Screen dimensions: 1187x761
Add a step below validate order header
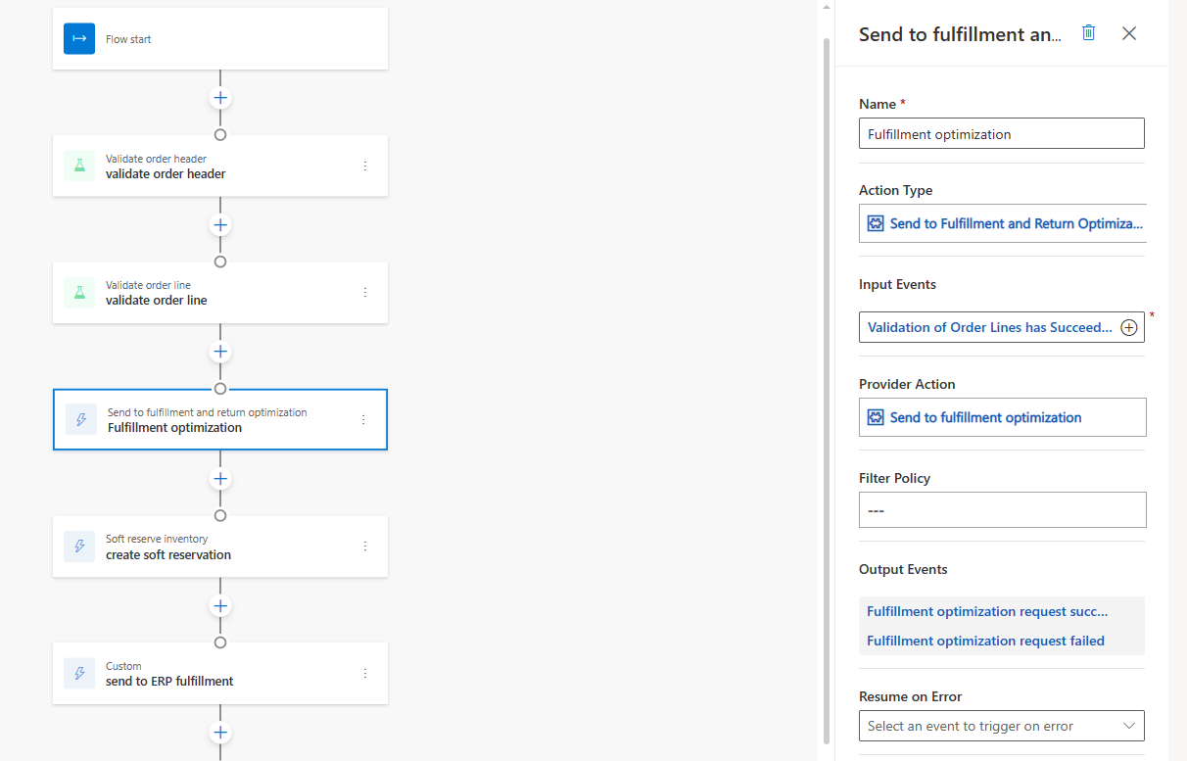(x=220, y=225)
